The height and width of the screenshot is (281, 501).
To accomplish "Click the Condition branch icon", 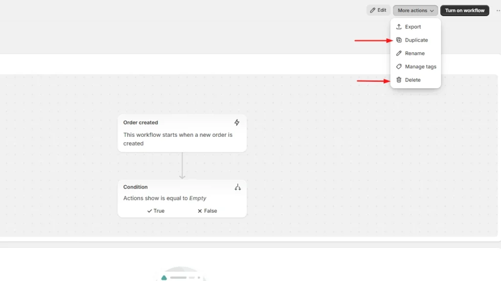I will click(x=237, y=187).
